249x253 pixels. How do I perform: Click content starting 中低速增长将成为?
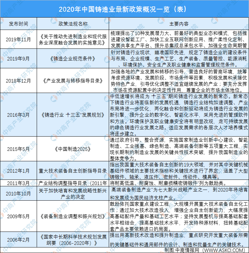[x=179, y=115]
